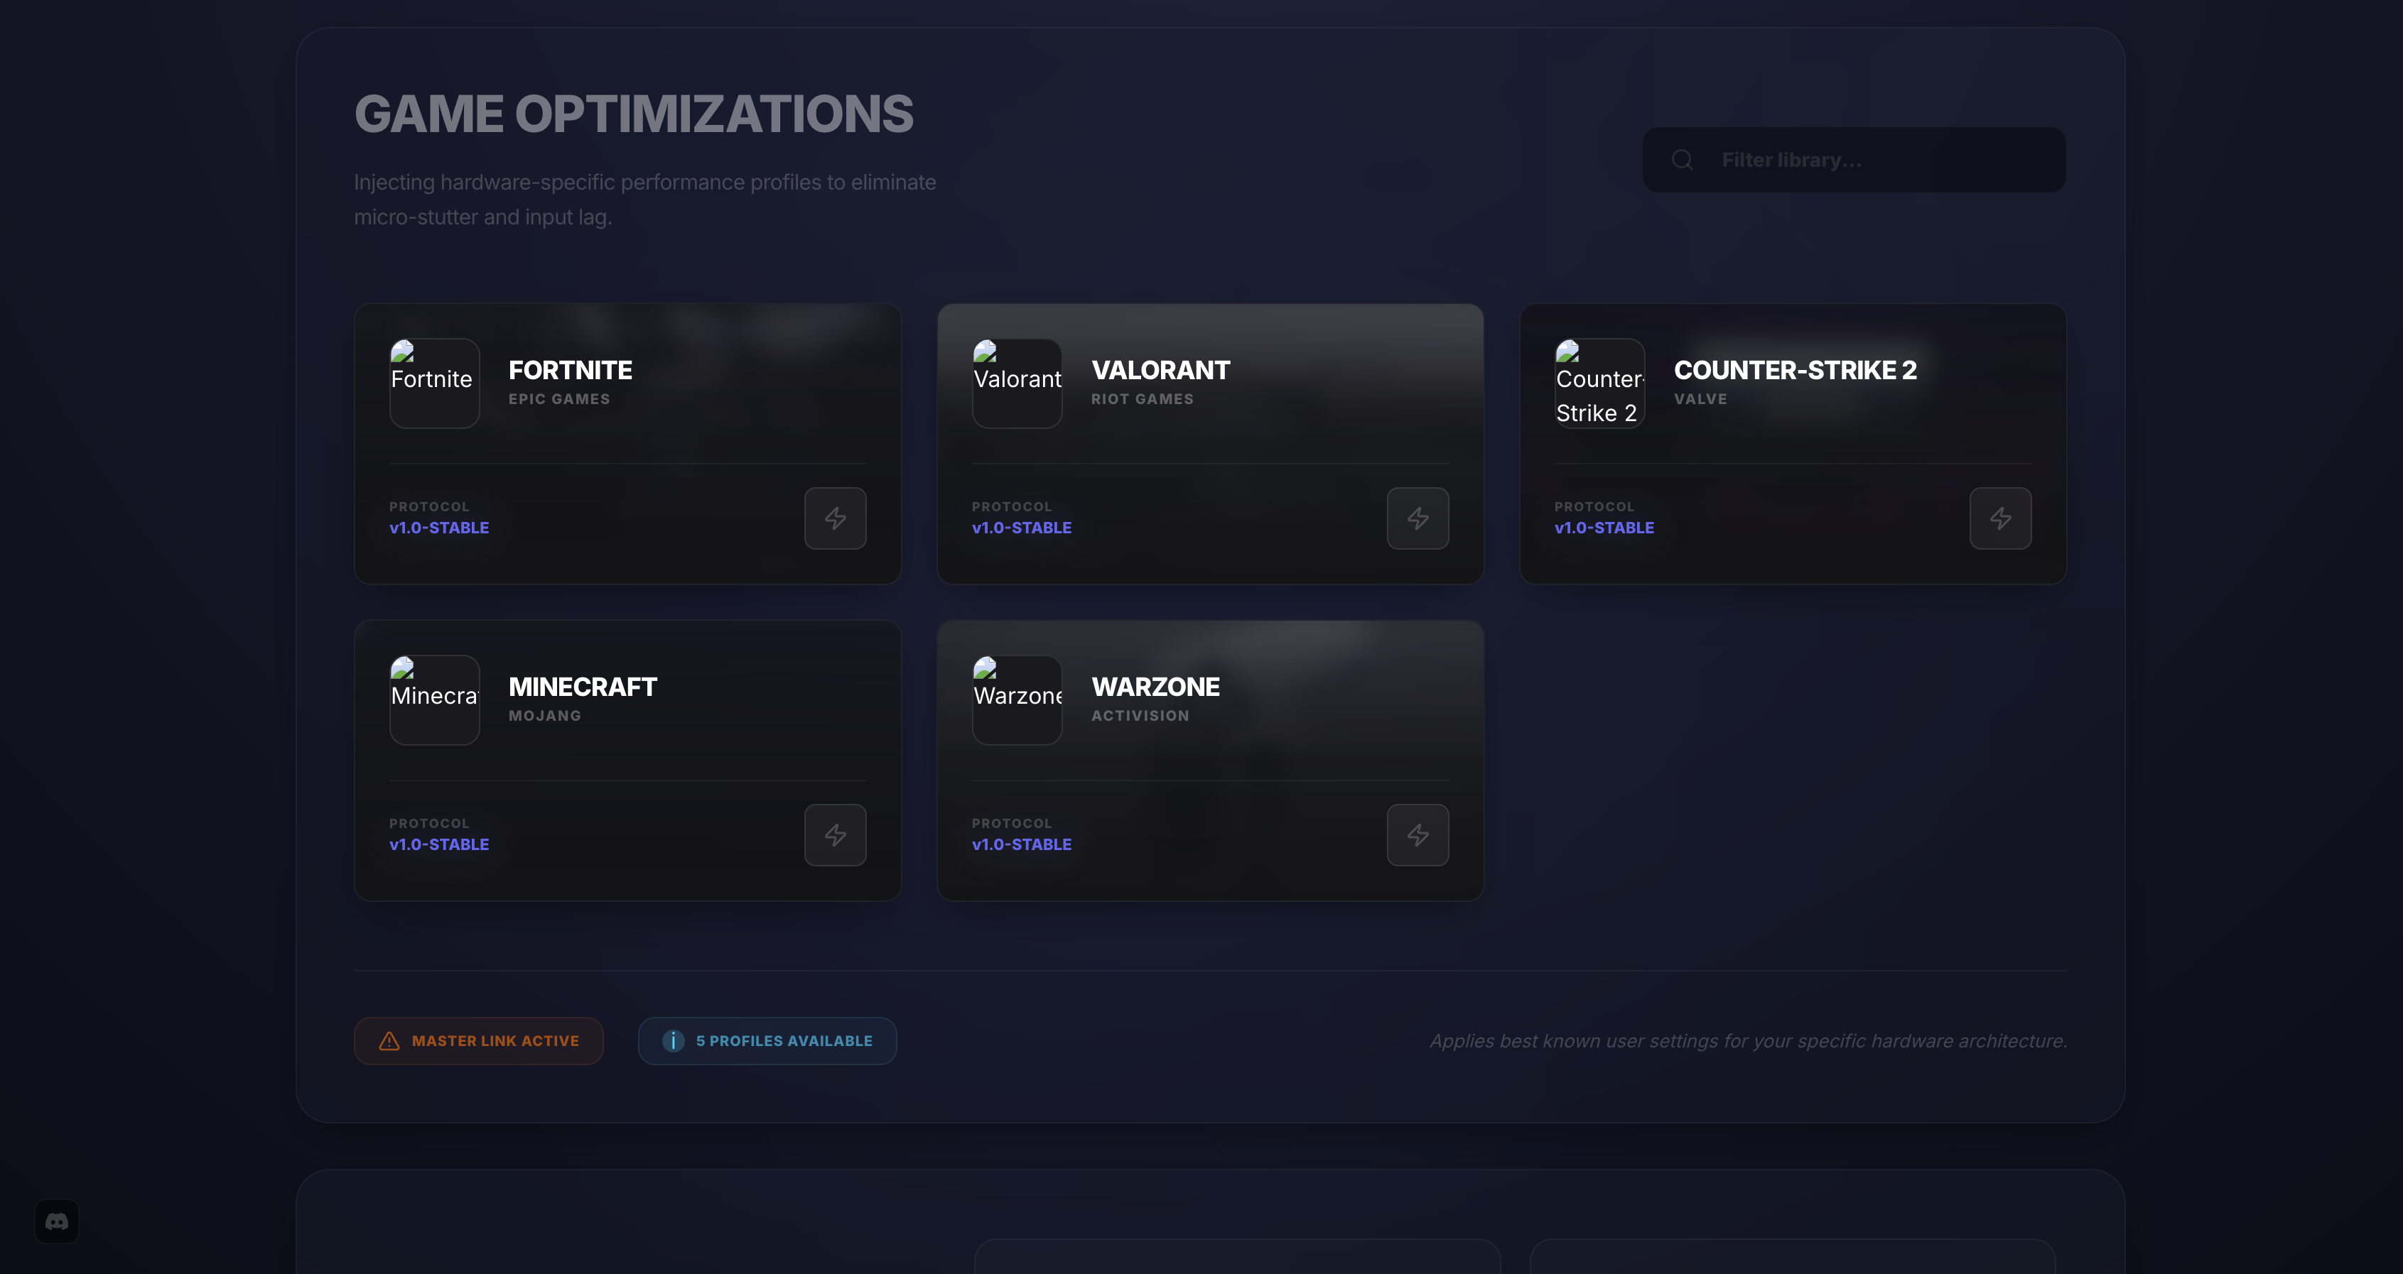Click the ACTIVISION publisher label
This screenshot has height=1274, width=2403.
click(x=1140, y=717)
